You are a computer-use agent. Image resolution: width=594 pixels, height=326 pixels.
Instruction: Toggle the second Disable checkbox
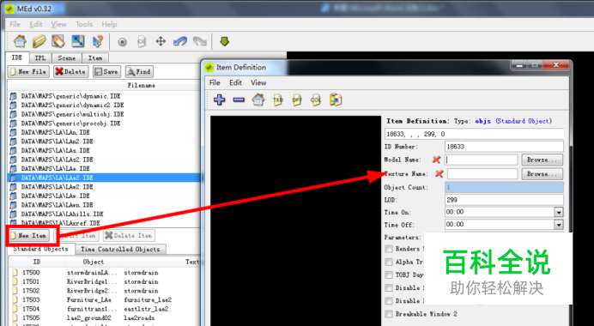(389, 300)
